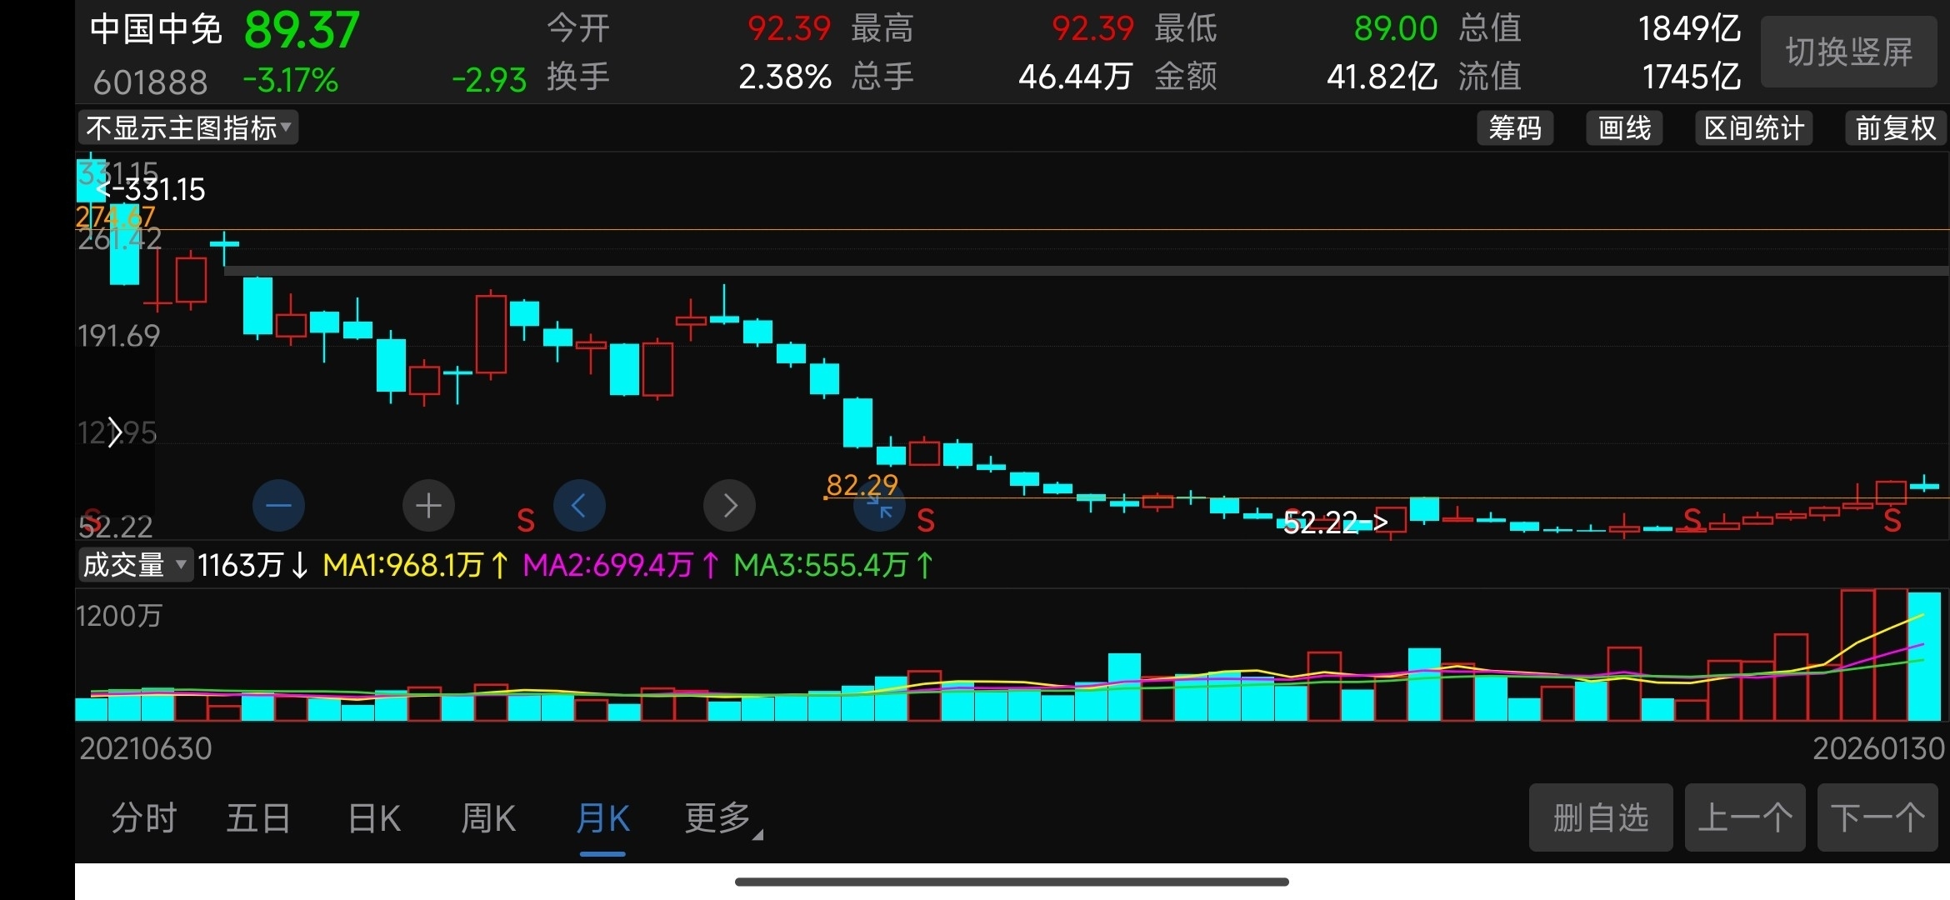Image resolution: width=1950 pixels, height=900 pixels.
Task: Tap the side expand chevron on the left price axis
Action: (115, 432)
